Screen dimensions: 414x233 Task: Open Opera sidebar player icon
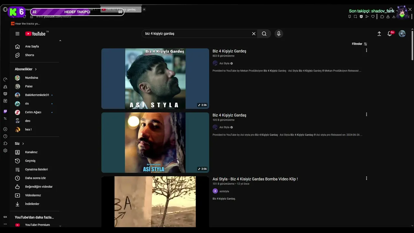coord(5,129)
